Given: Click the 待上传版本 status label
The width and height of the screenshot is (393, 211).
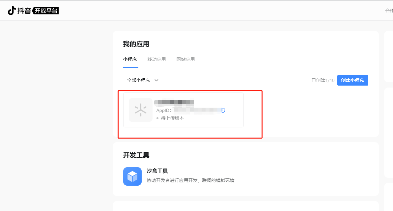Looking at the screenshot, I should click(x=172, y=118).
